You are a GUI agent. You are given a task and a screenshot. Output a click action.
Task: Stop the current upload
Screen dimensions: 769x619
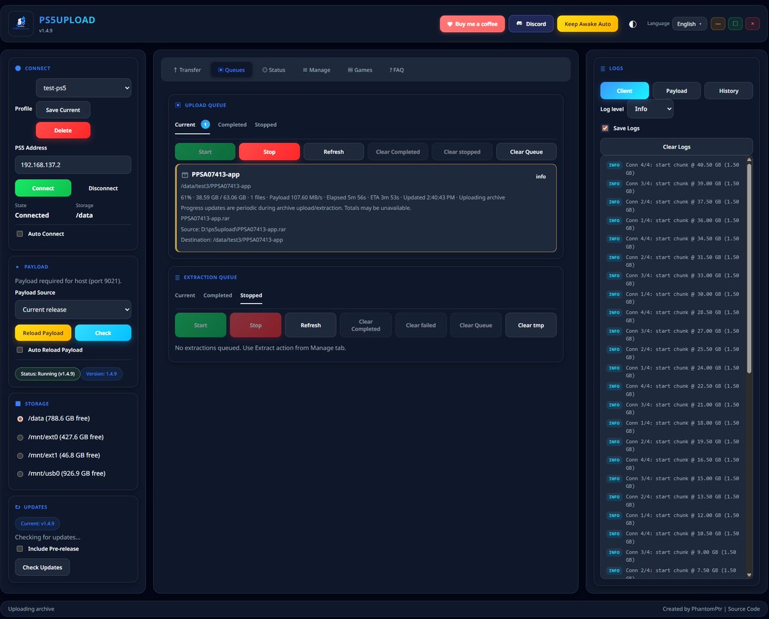pos(269,151)
